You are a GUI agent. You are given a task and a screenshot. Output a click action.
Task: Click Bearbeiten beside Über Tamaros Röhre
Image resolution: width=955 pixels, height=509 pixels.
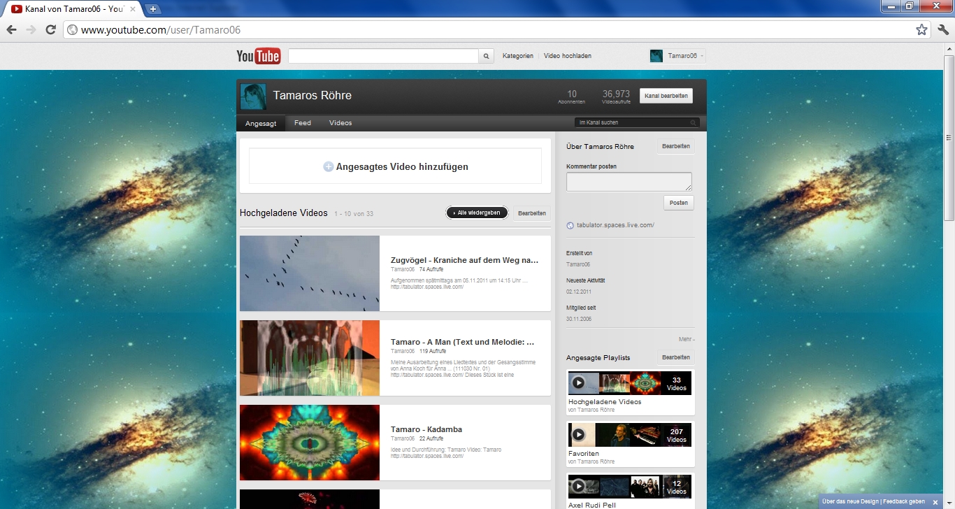tap(676, 146)
